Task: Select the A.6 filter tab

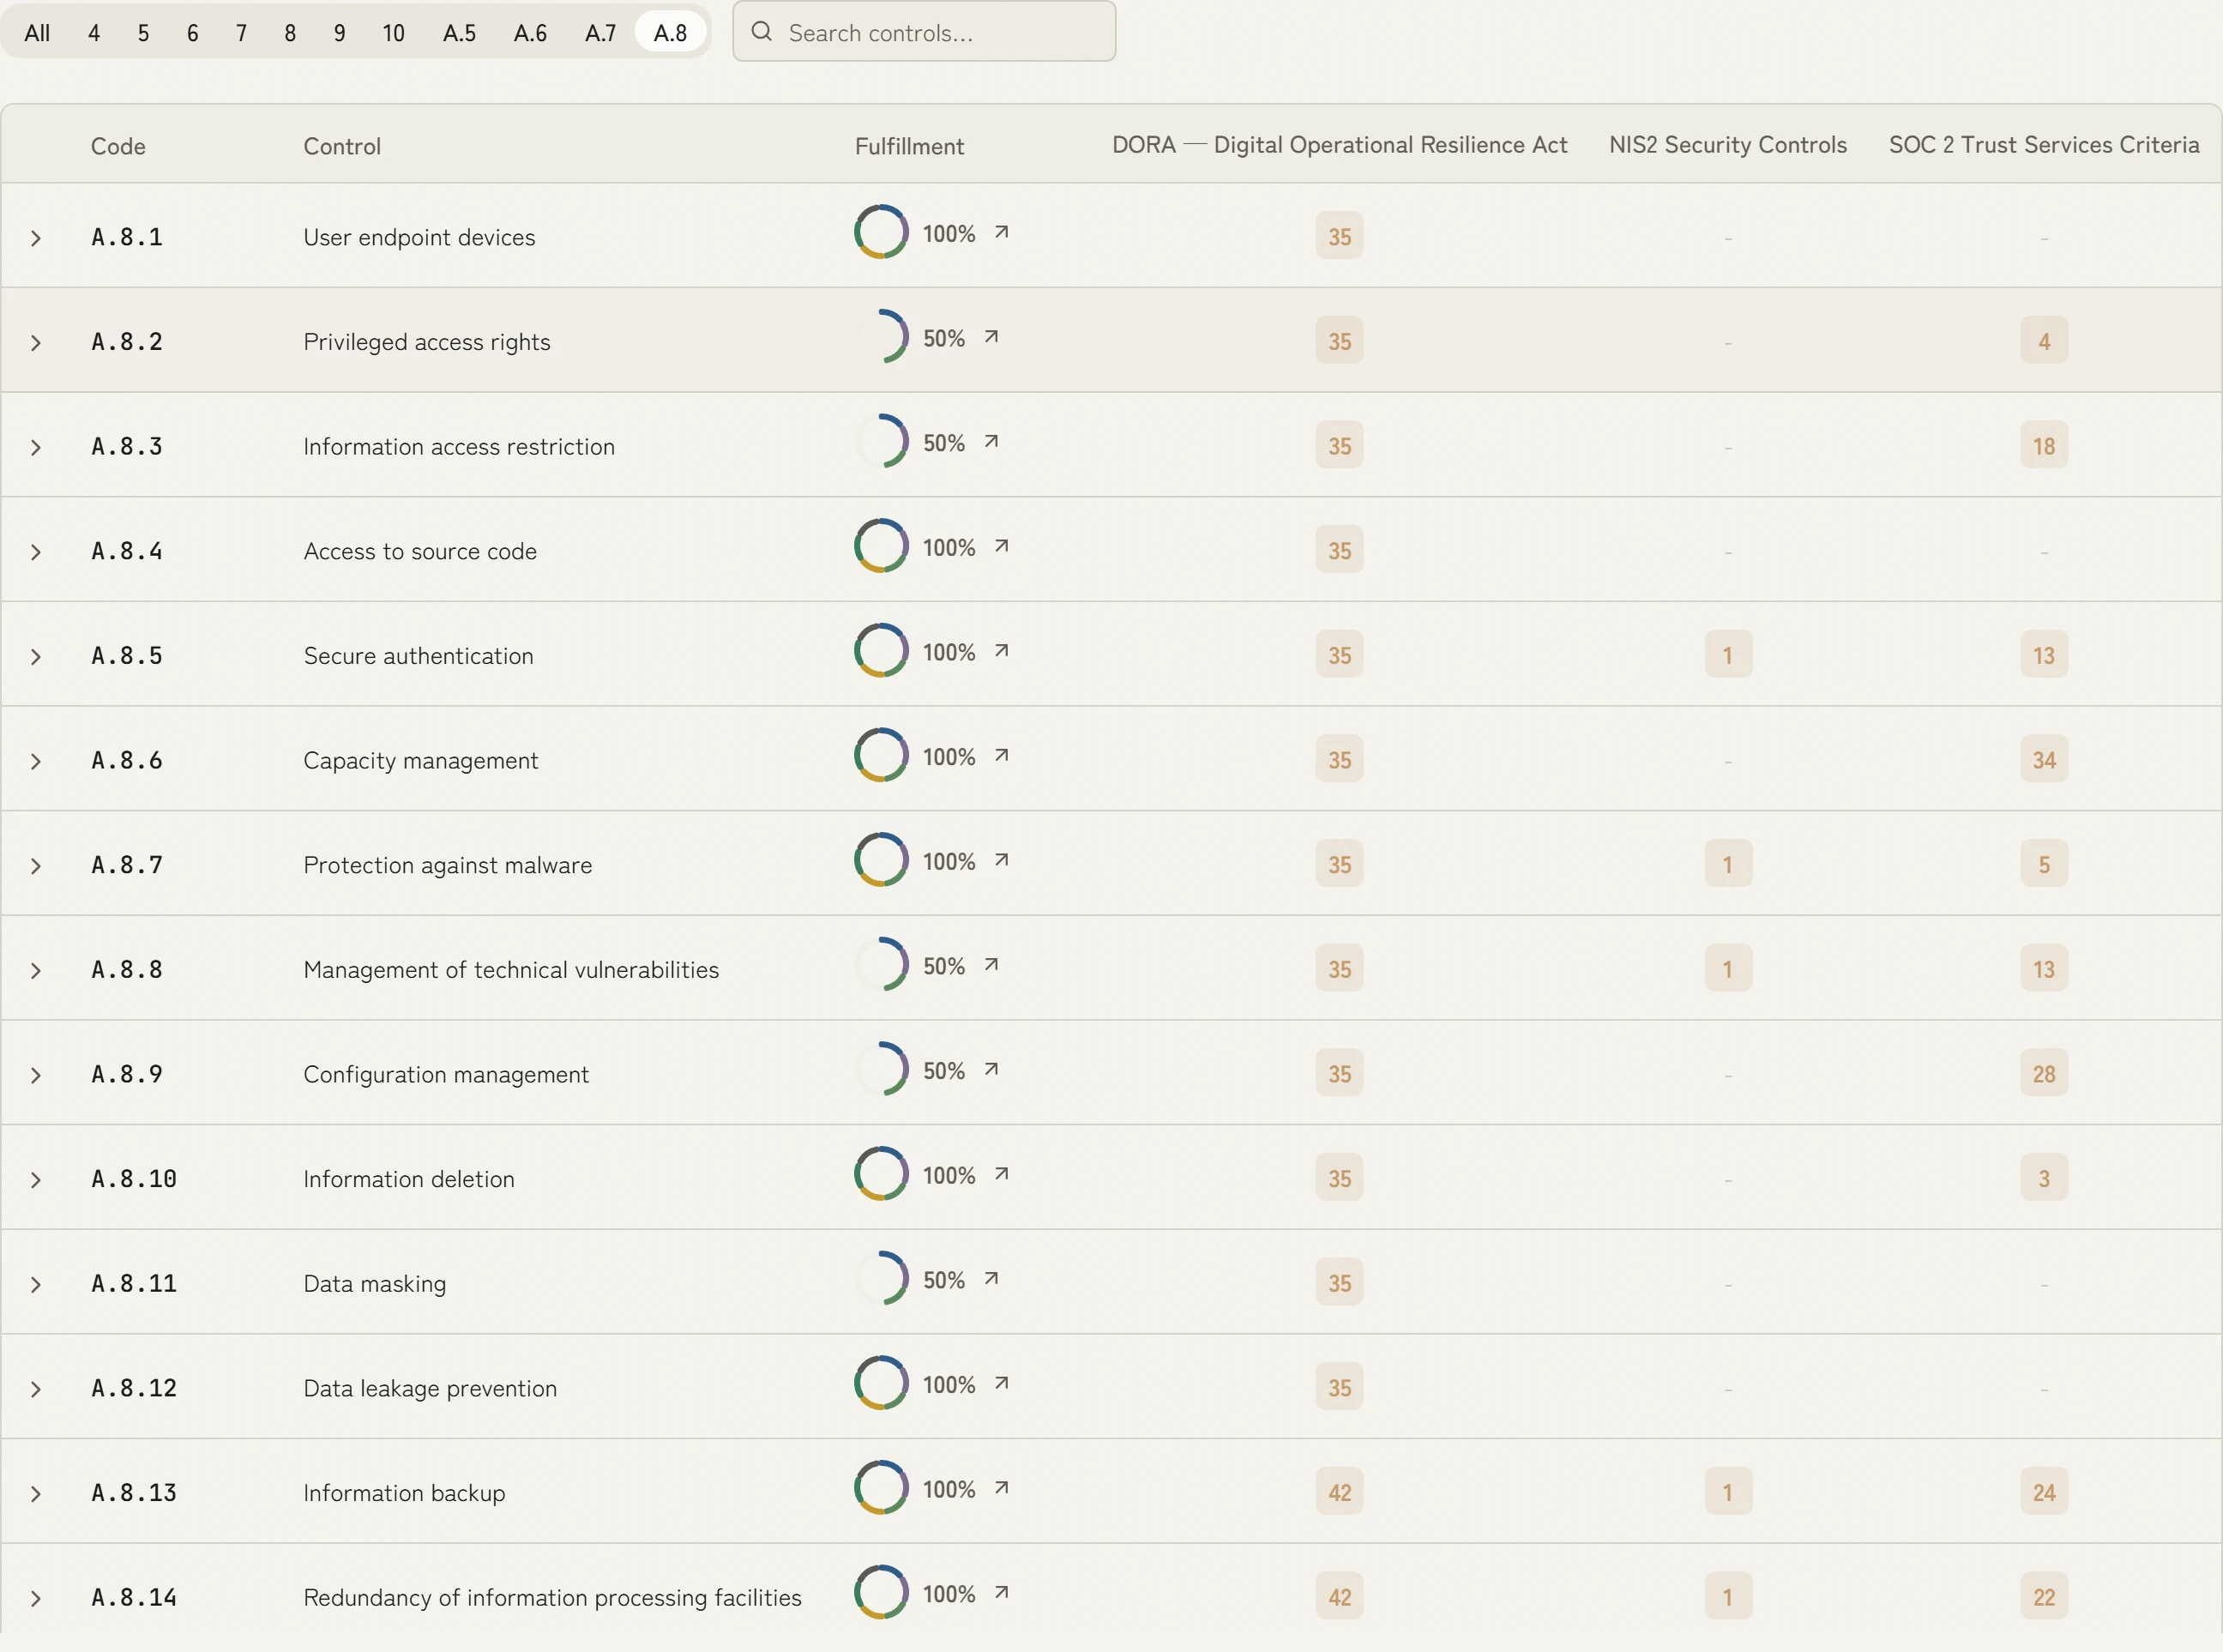Action: point(530,33)
